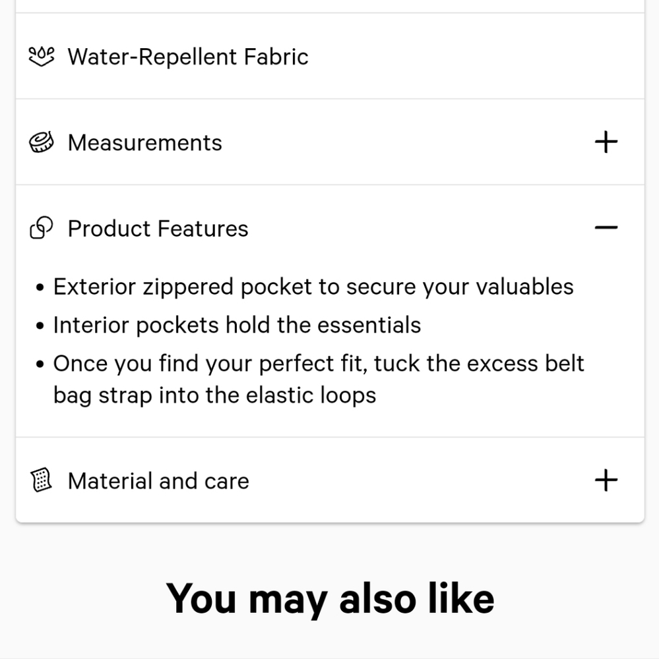659x659 pixels.
Task: Open the Material and care section title
Action: point(158,481)
